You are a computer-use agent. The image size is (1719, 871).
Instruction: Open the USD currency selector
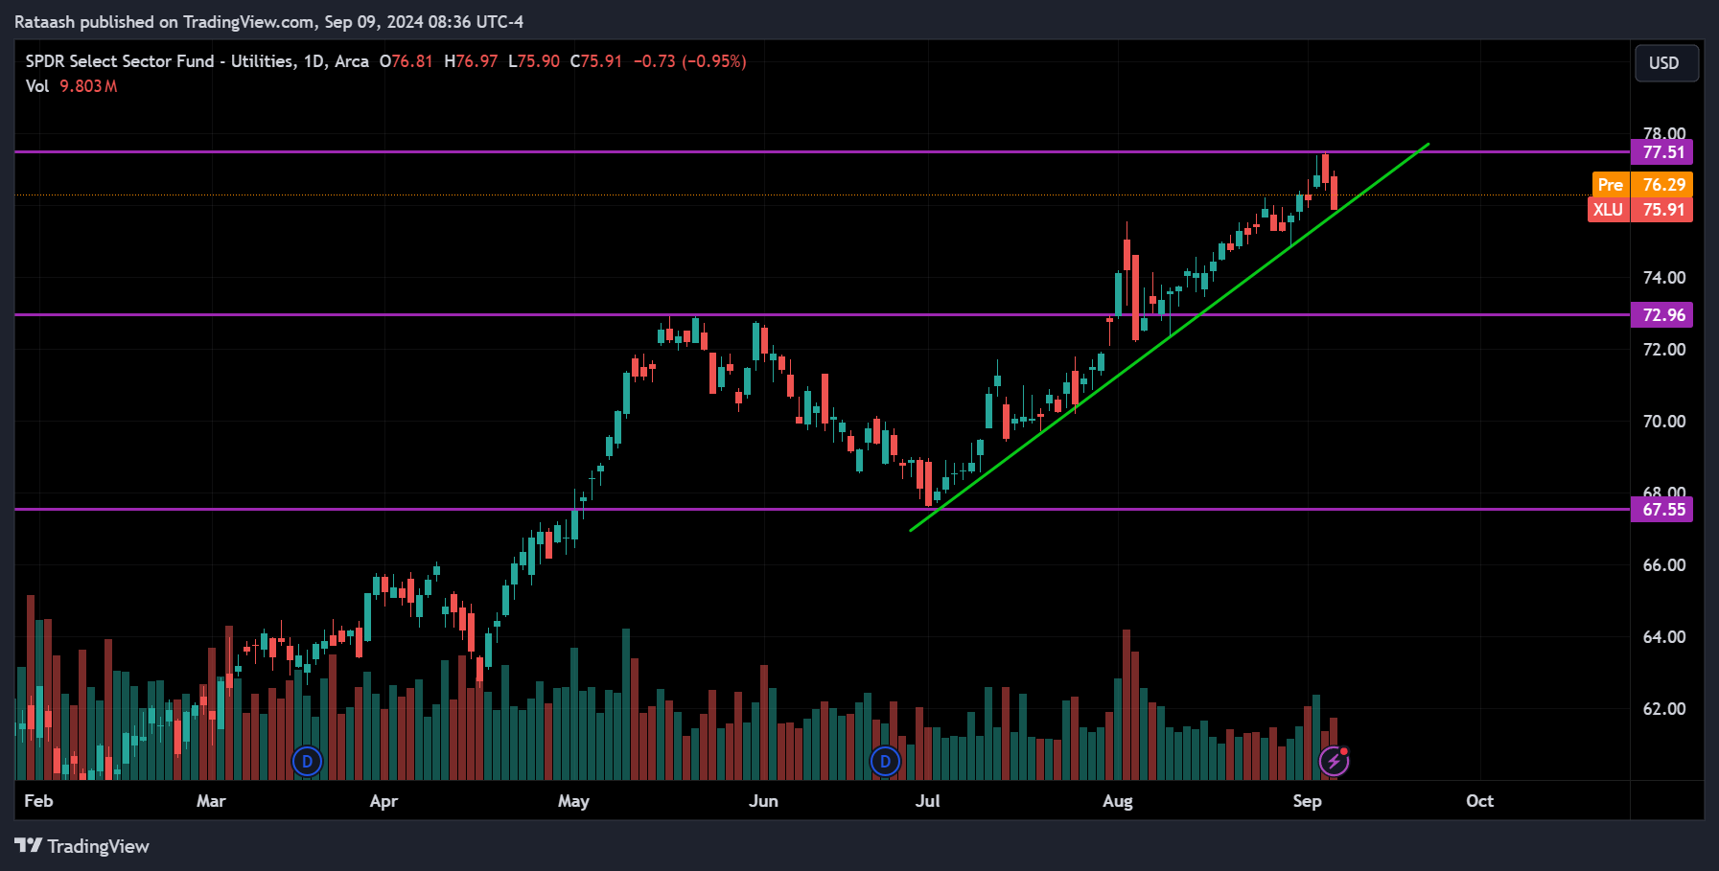pos(1666,63)
